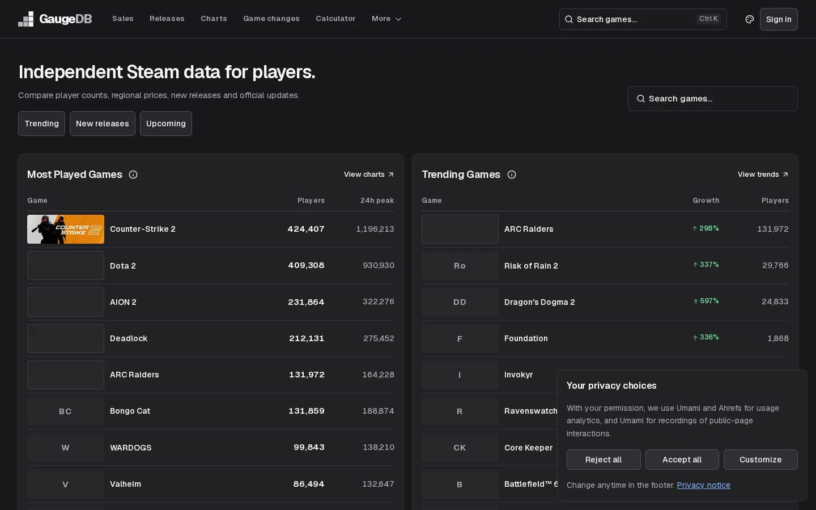
Task: Click the Growth column header
Action: [x=705, y=201]
